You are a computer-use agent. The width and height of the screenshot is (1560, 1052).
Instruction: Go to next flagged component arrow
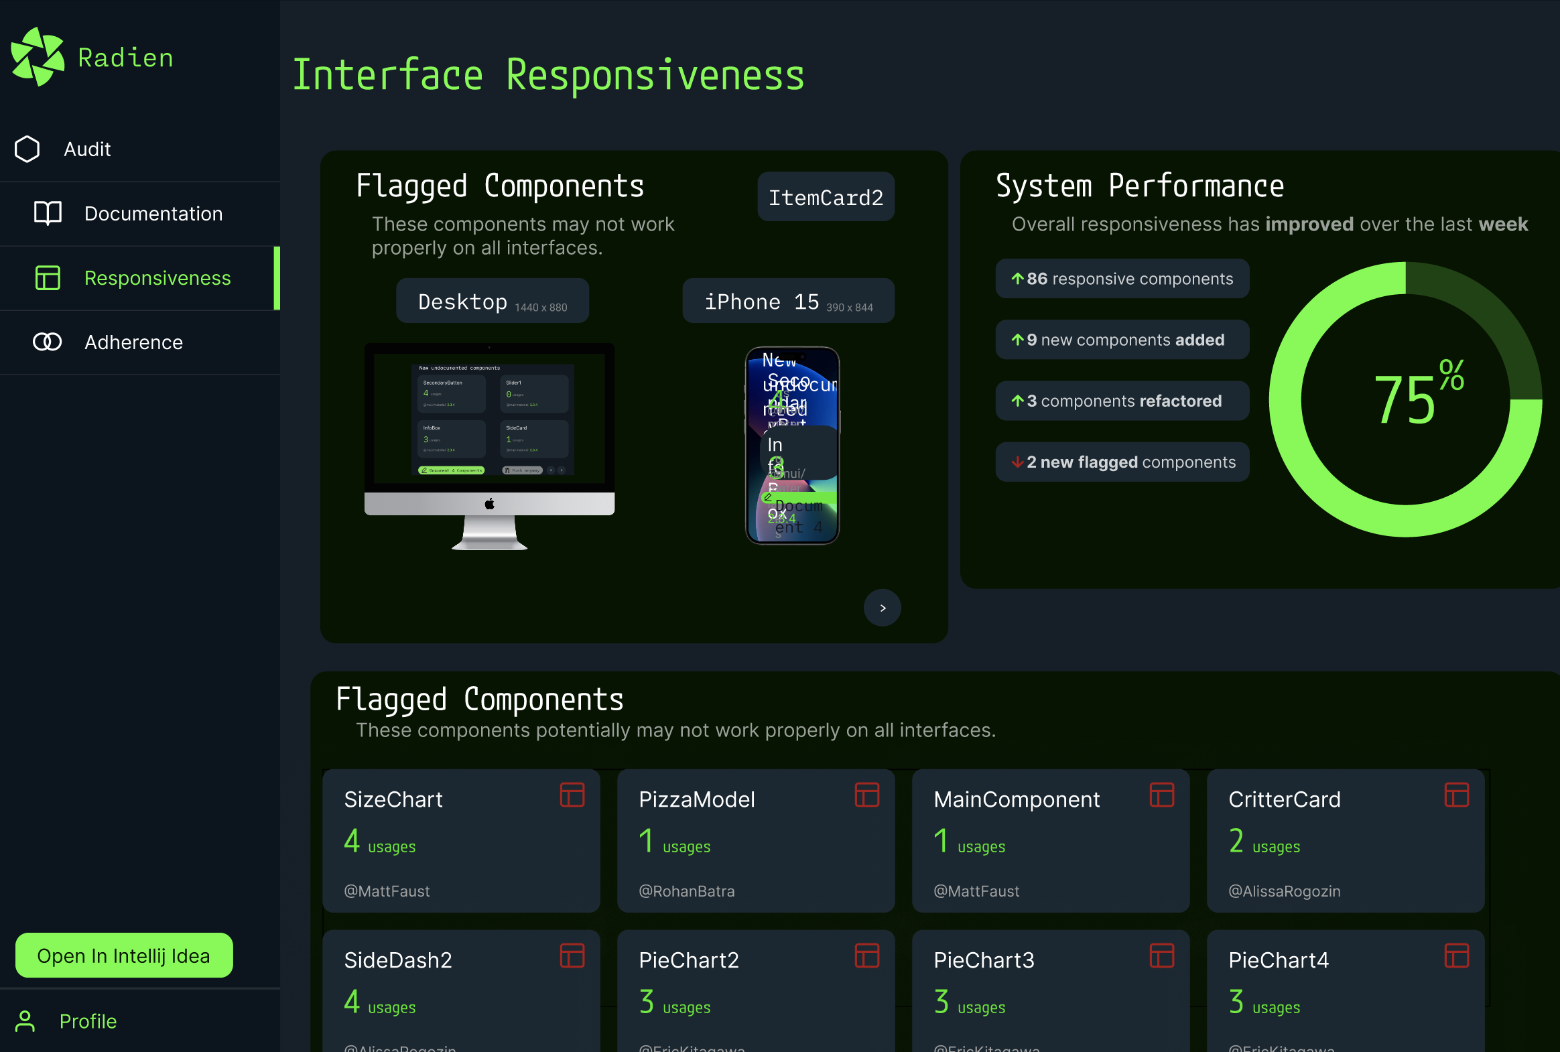click(882, 608)
